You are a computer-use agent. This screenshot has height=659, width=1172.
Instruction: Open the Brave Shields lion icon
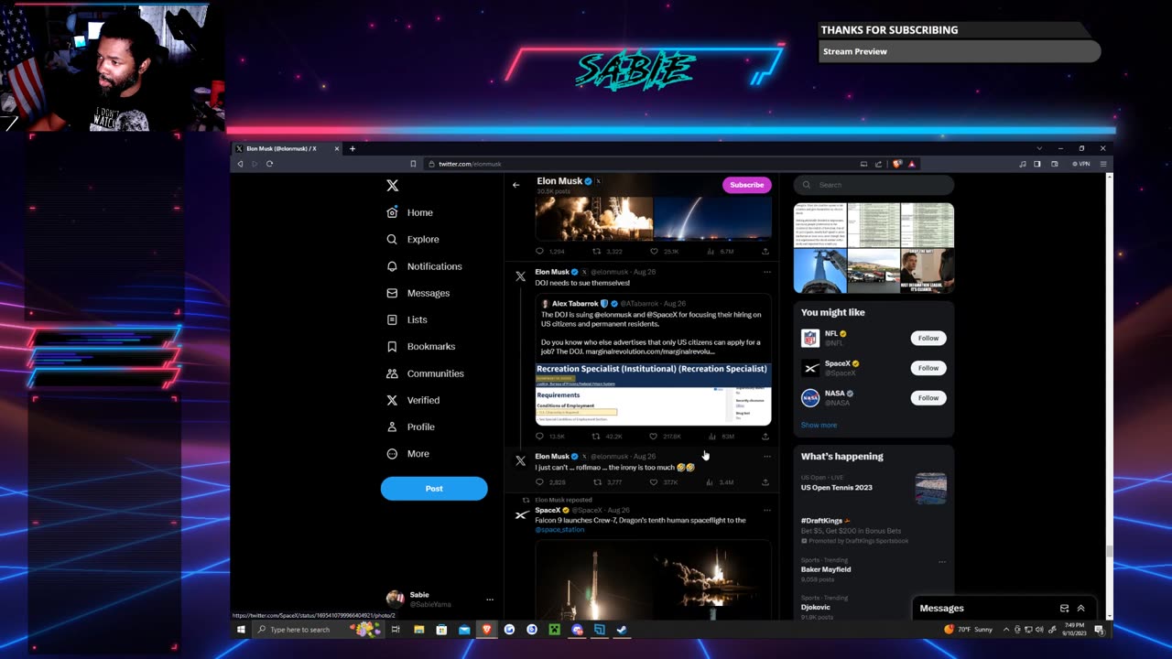(897, 164)
